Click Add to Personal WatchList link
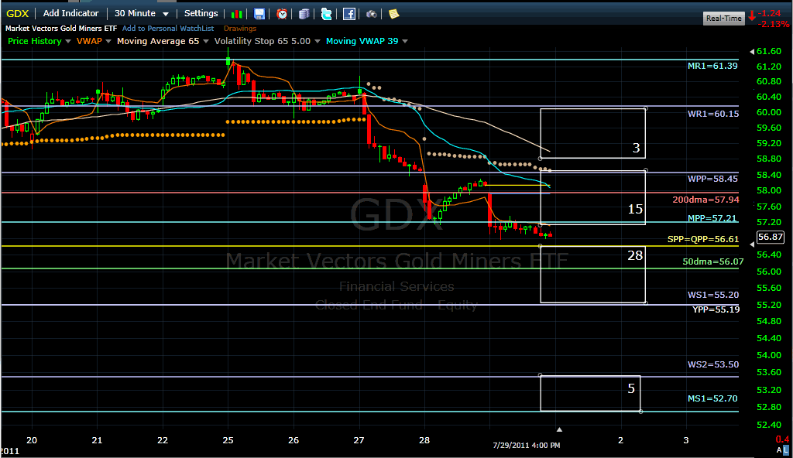This screenshot has width=793, height=458. point(168,29)
